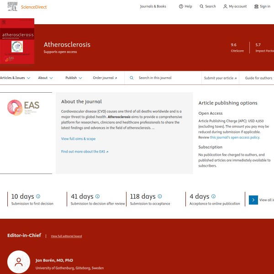This screenshot has height=274, width=274.
Task: Click info icon beside 10 days
Action: coord(38,196)
